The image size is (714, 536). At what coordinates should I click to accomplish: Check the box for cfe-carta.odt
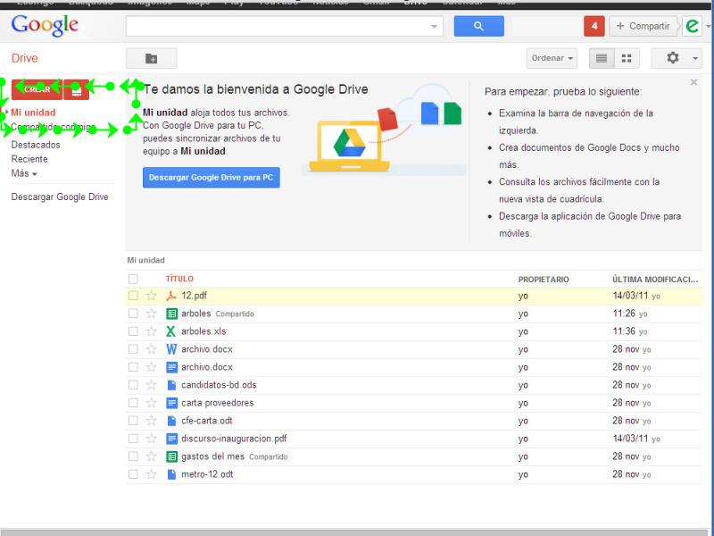(x=133, y=421)
